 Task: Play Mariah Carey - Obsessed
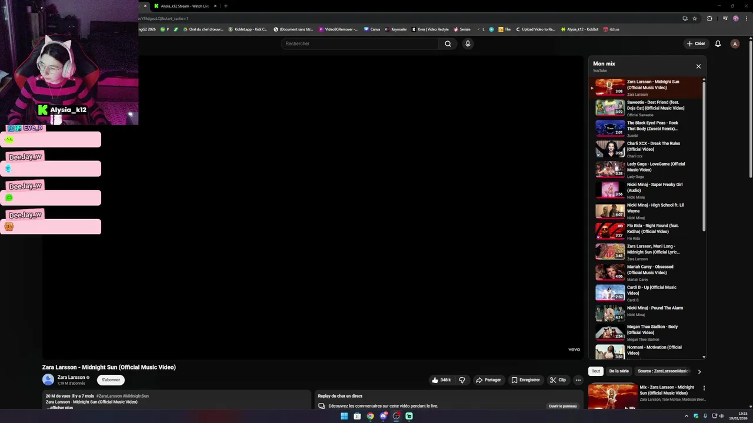click(x=647, y=273)
